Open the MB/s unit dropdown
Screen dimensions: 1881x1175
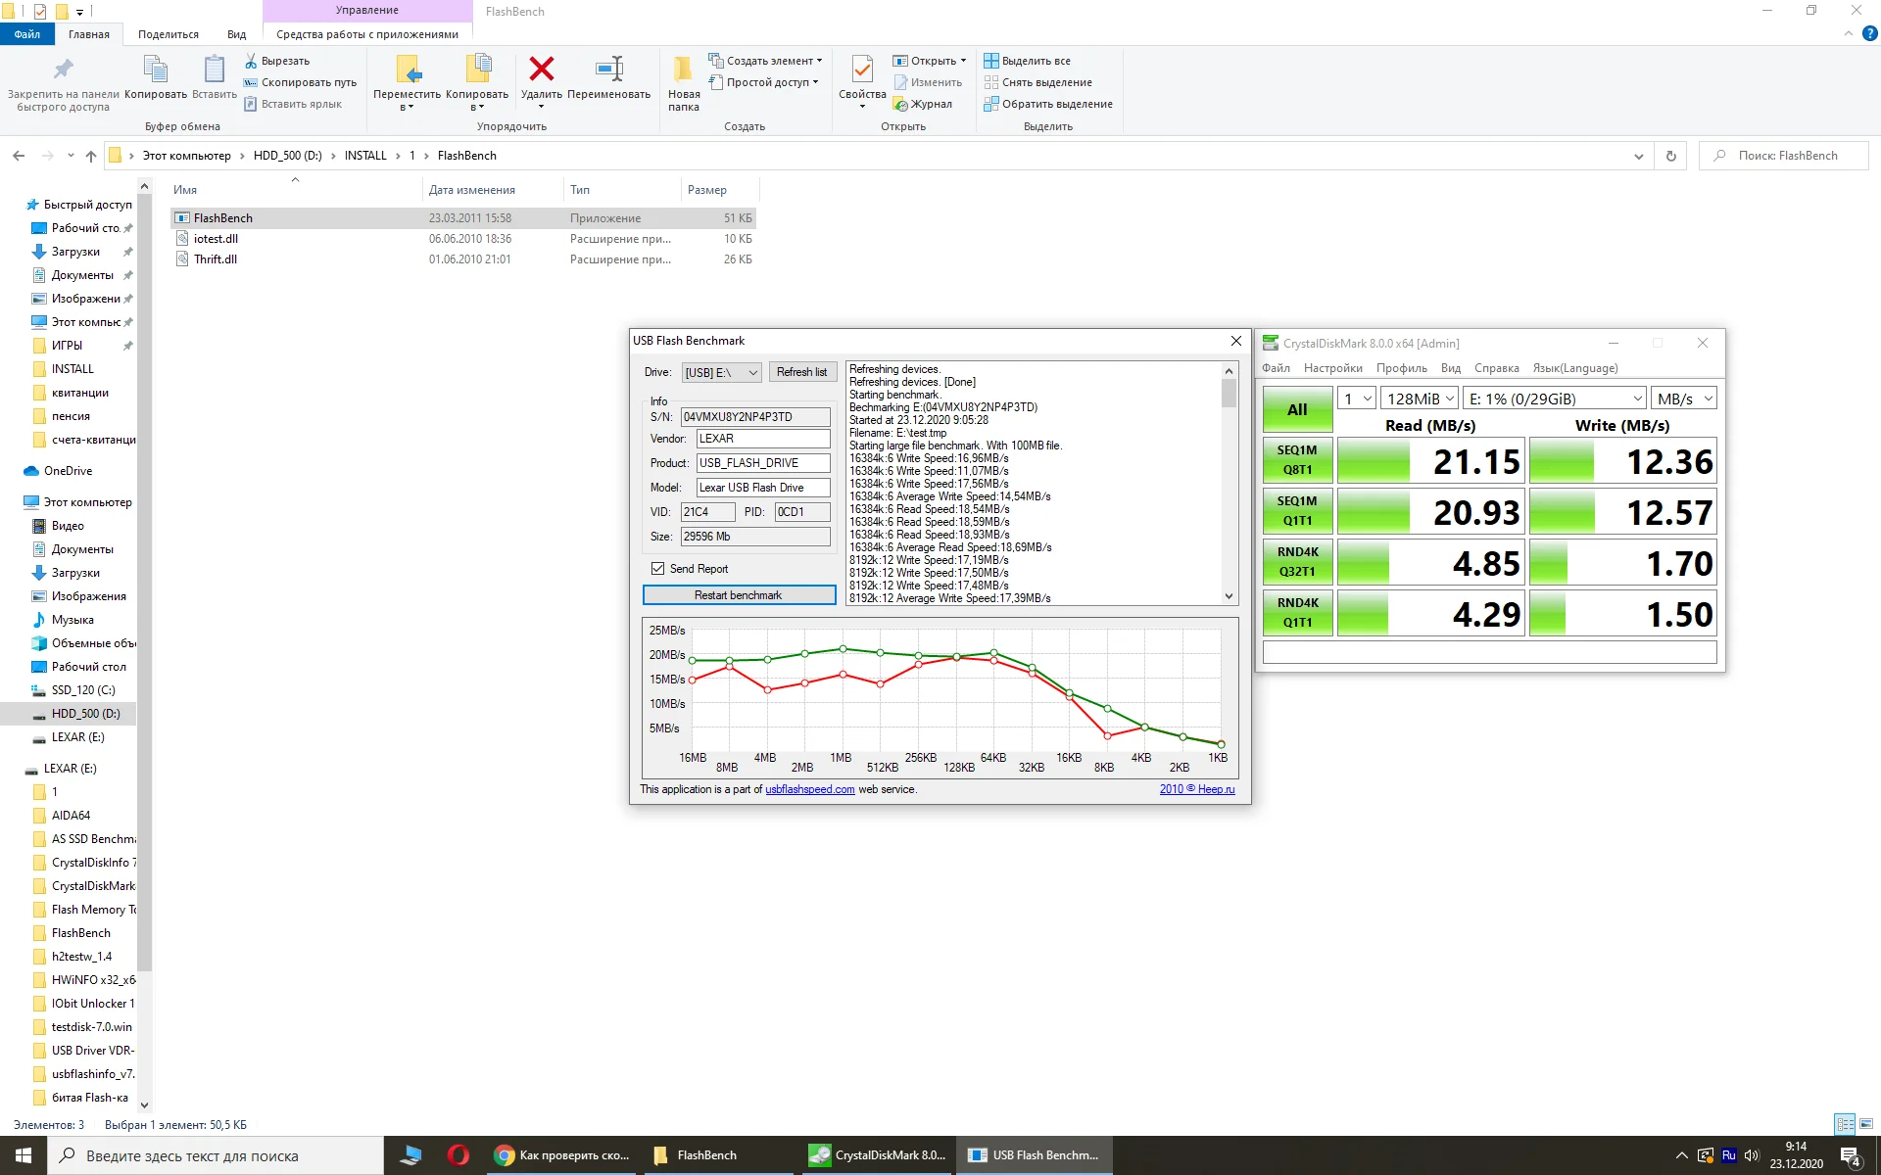[x=1683, y=399]
